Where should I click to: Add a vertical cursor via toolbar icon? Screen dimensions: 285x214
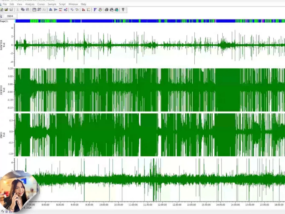pyautogui.click(x=72, y=10)
